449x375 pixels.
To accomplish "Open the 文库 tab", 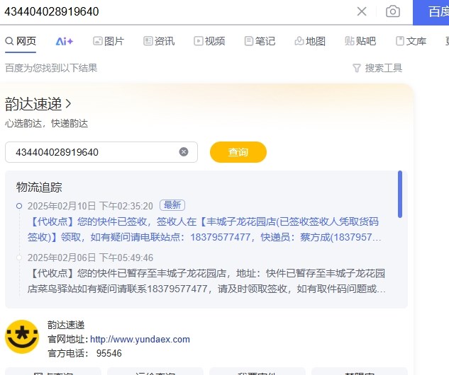I will 411,41.
